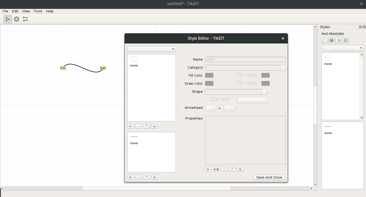Pick 'none' edge style in Styles panel

pyautogui.click(x=328, y=129)
